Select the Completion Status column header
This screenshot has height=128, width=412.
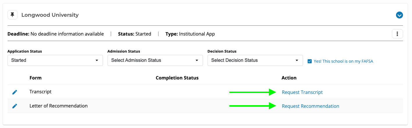point(177,78)
